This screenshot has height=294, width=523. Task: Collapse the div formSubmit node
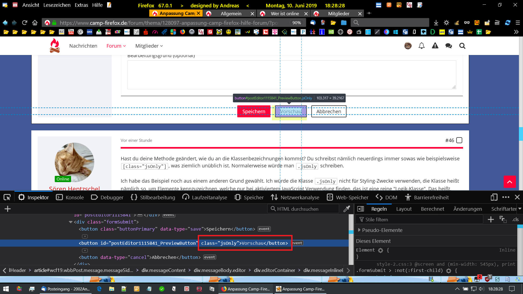click(71, 222)
